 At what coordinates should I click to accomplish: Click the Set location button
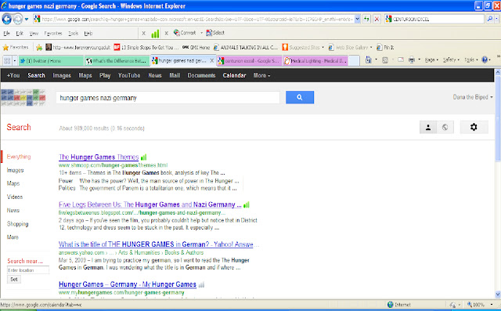(14, 280)
